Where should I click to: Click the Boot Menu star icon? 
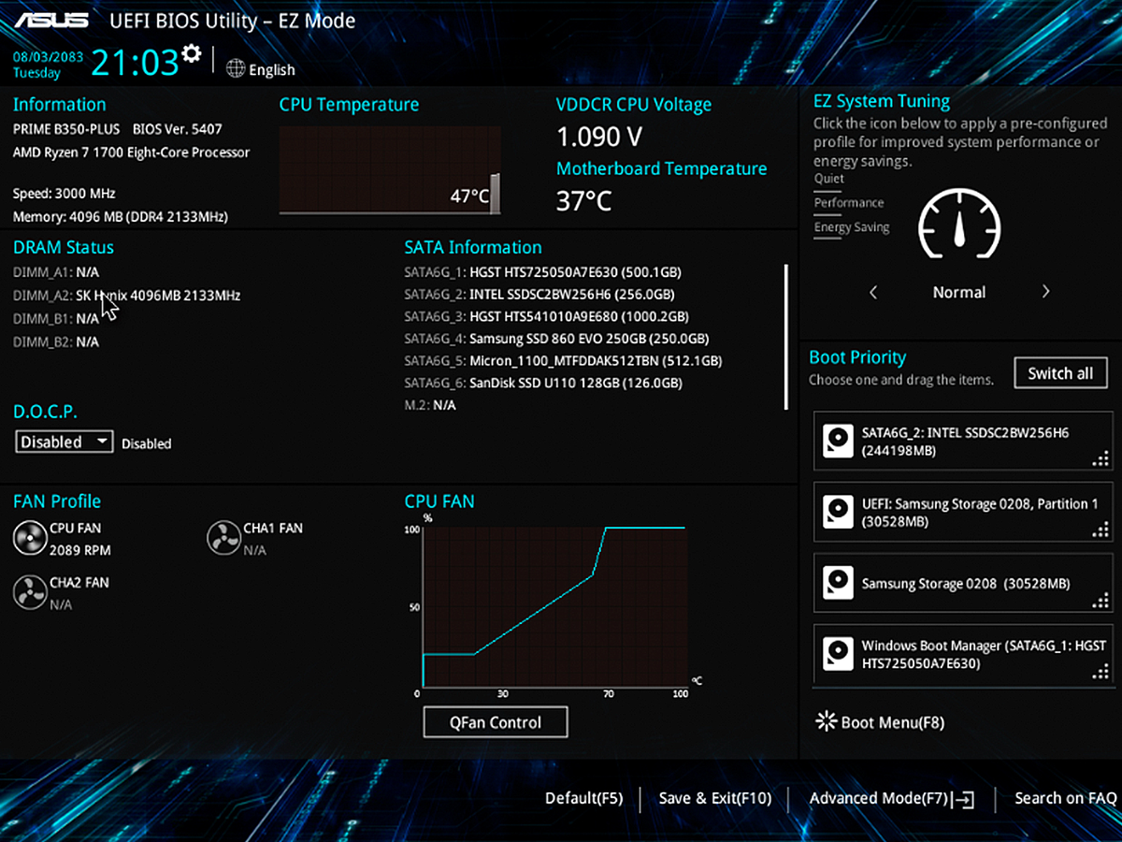(x=827, y=721)
